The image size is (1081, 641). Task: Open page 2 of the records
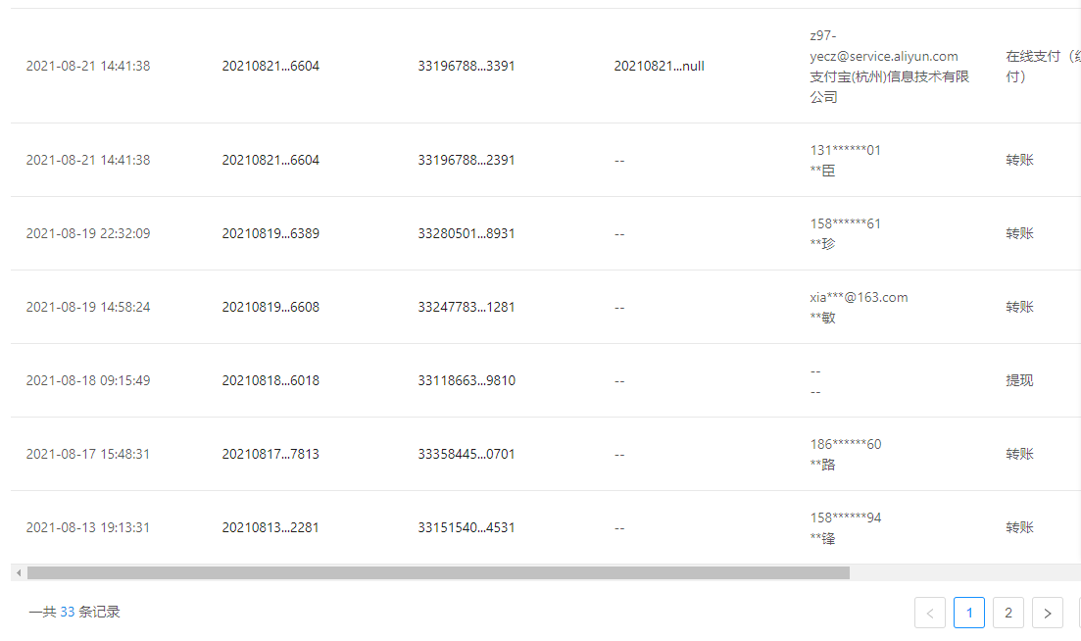click(1007, 613)
